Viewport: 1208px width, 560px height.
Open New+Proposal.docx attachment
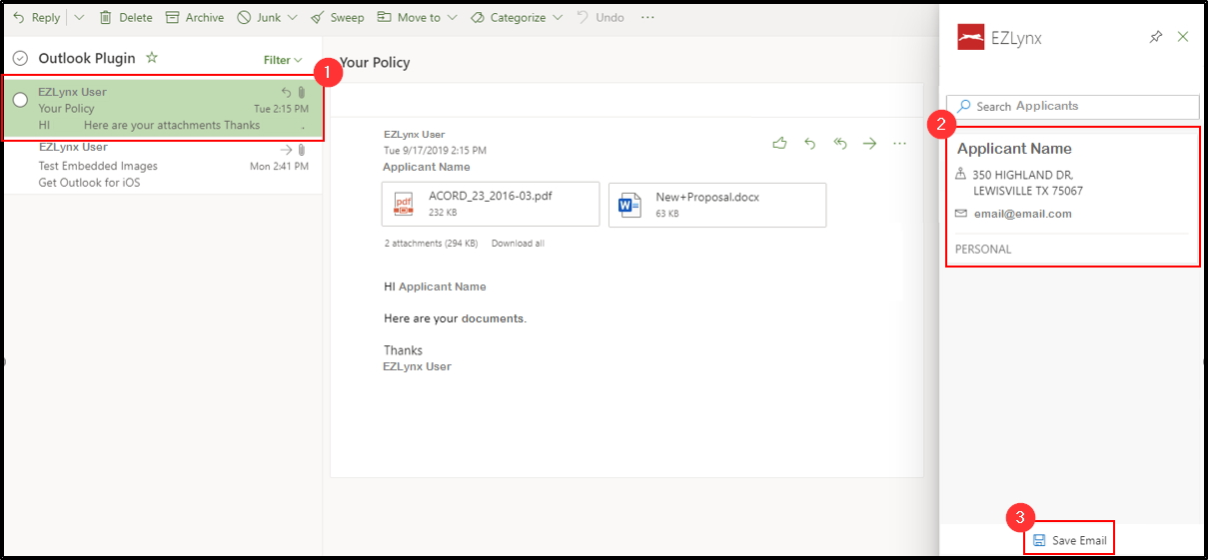click(x=717, y=205)
